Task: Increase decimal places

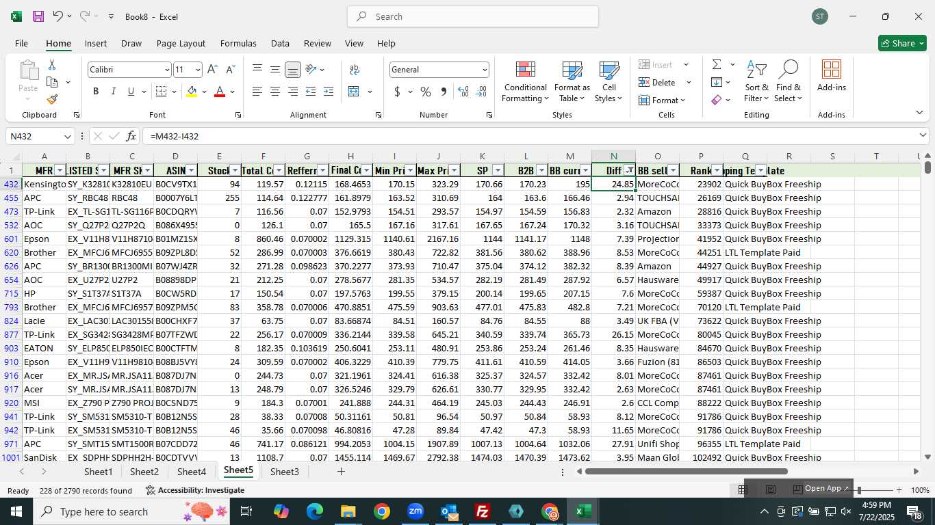Action: click(x=463, y=92)
